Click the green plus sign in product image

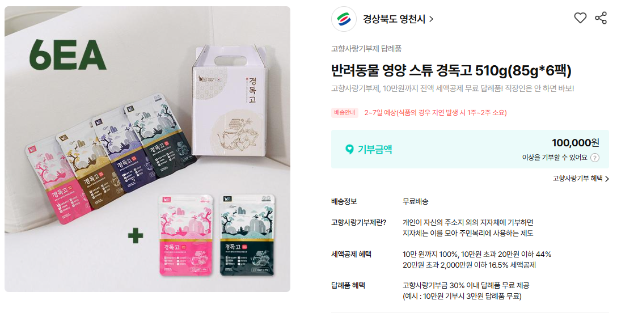pyautogui.click(x=136, y=236)
